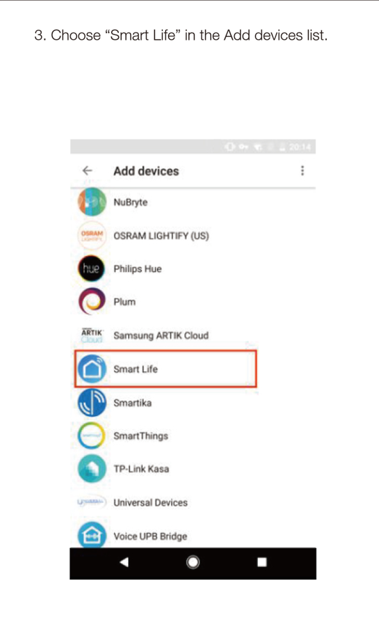The height and width of the screenshot is (624, 379).
Task: Select the Smart Life list entry
Action: tap(166, 369)
